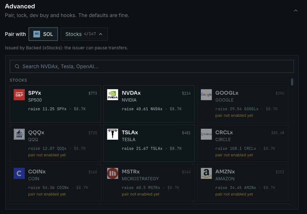The width and height of the screenshot is (307, 214).
Task: Click the SPYx price $773
Action: pyautogui.click(x=93, y=93)
